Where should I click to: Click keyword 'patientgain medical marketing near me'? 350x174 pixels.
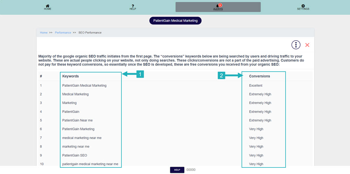pyautogui.click(x=90, y=164)
